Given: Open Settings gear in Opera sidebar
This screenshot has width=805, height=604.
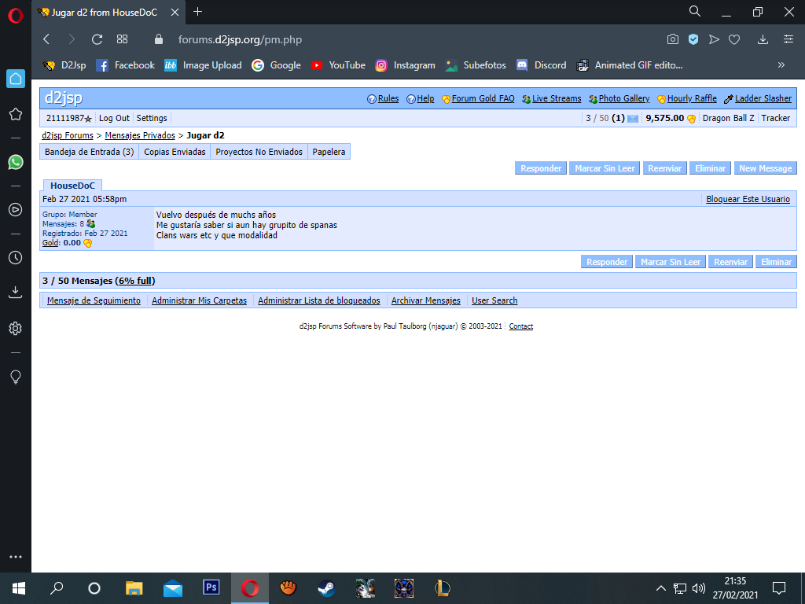Looking at the screenshot, I should point(16,328).
